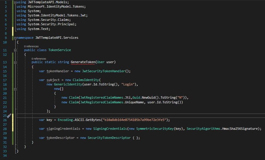Click the UniqueName member
The height and width of the screenshot is (160, 265).
(x=134, y=102)
